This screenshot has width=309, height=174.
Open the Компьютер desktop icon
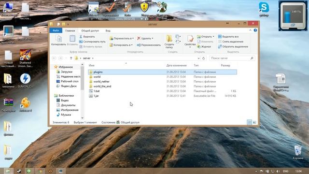pos(9,9)
